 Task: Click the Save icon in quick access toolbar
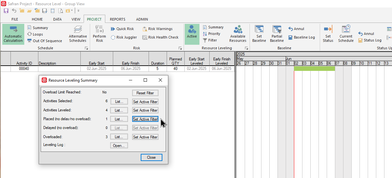[x=6, y=11]
